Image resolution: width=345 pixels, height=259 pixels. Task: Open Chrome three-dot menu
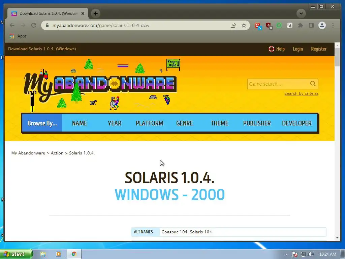point(333,25)
